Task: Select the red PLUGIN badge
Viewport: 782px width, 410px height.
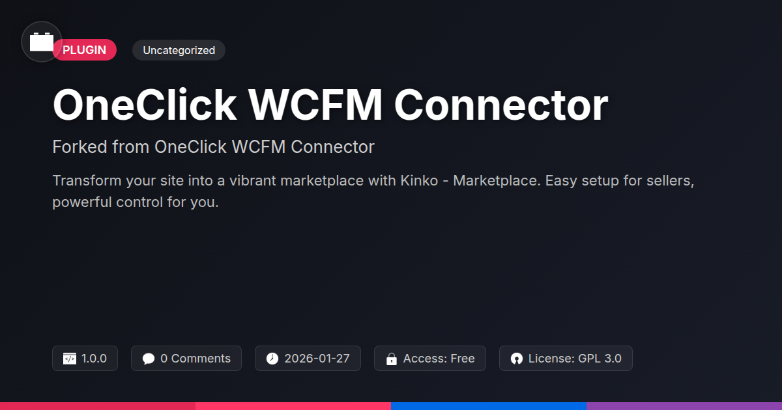Action: 85,50
